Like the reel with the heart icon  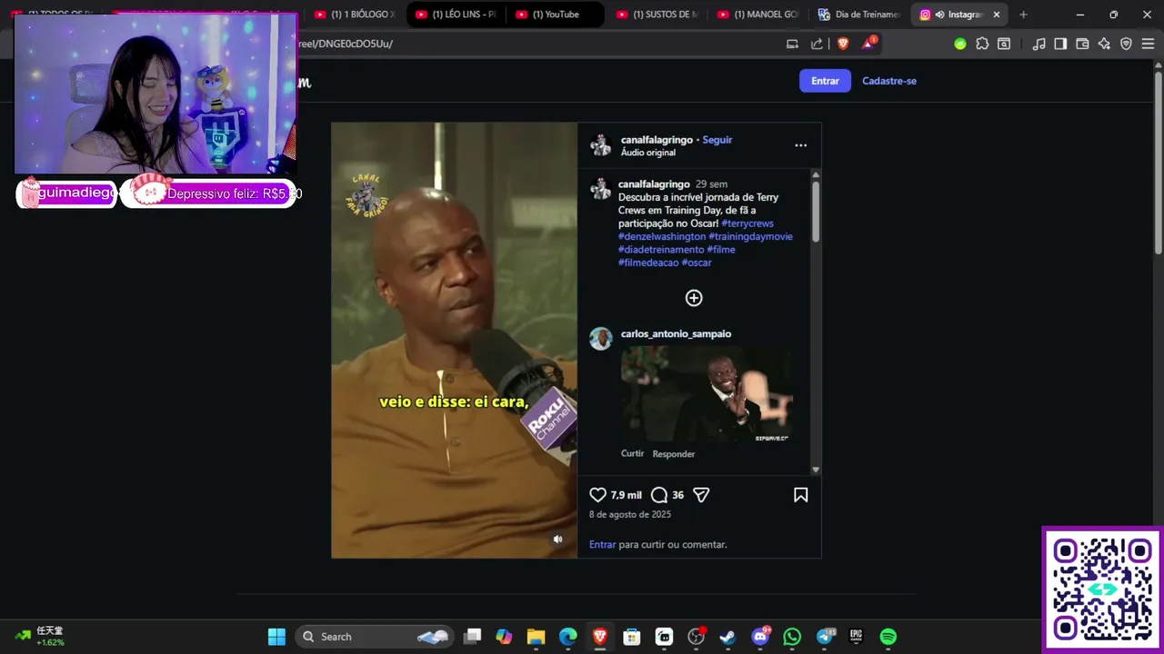pyautogui.click(x=597, y=495)
